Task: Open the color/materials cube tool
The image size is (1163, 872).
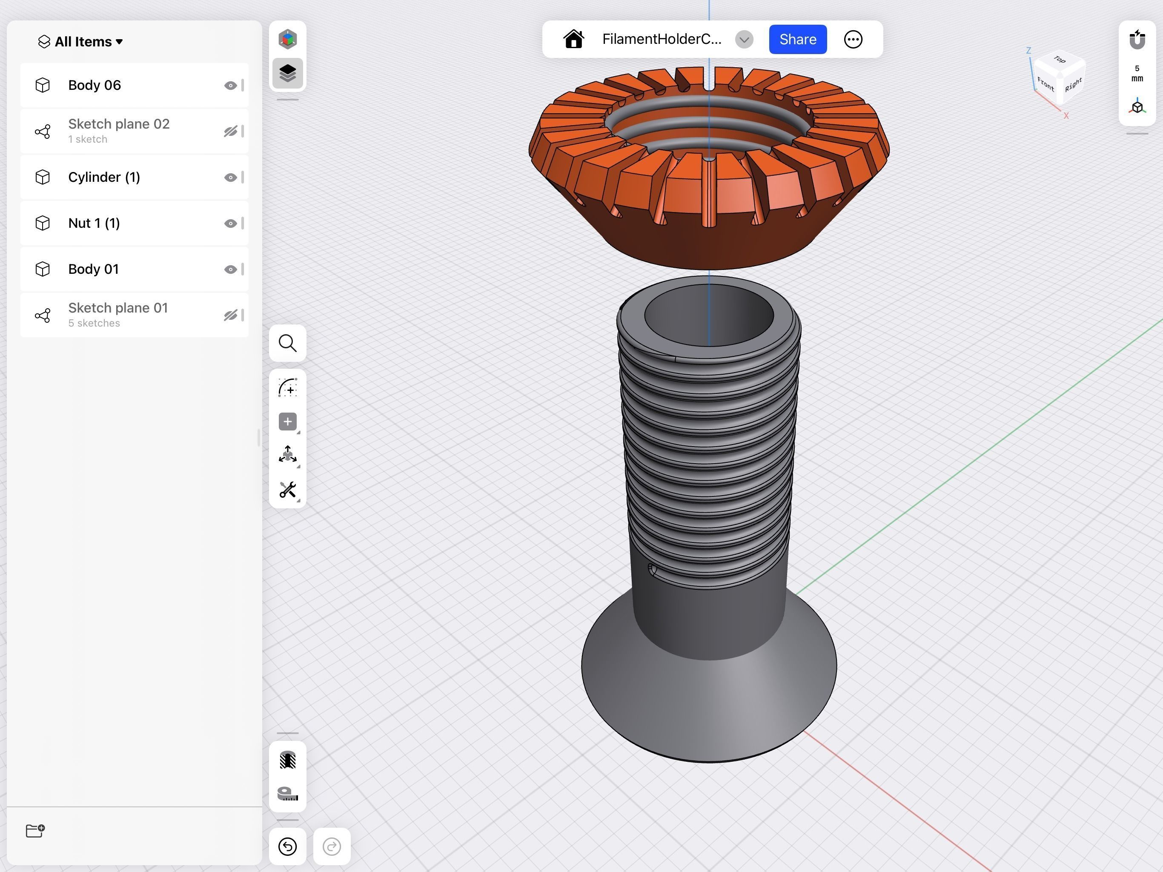Action: tap(288, 40)
